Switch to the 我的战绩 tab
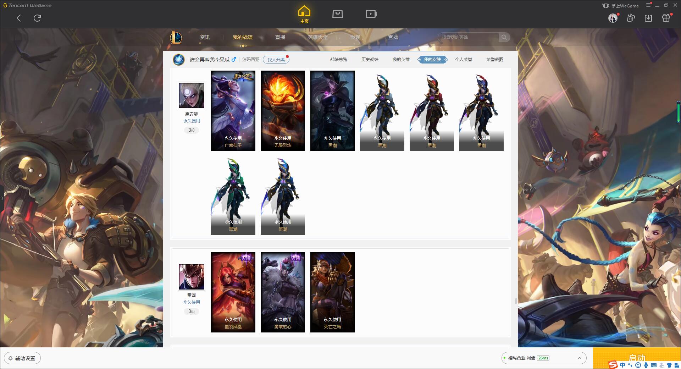Viewport: 681px width, 369px height. [243, 37]
